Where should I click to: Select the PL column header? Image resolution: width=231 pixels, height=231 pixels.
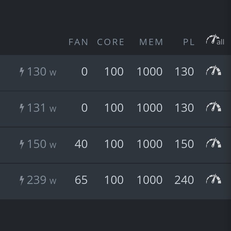tap(189, 42)
